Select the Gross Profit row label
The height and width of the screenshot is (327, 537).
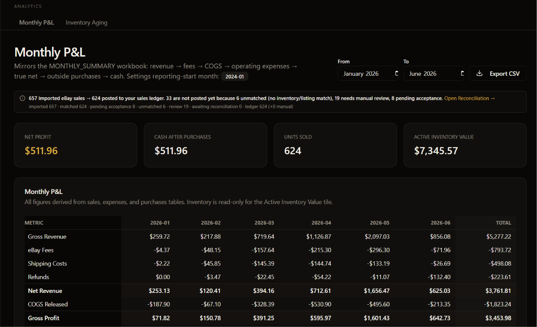44,318
